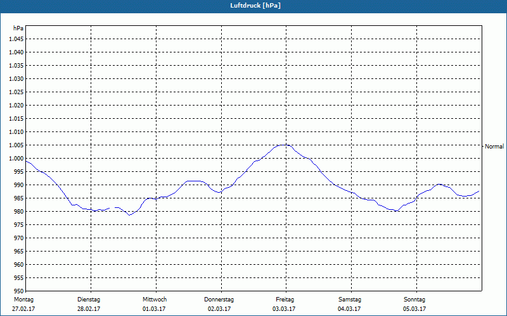
Task: Click the 1.020 axis value
Action: (16, 105)
